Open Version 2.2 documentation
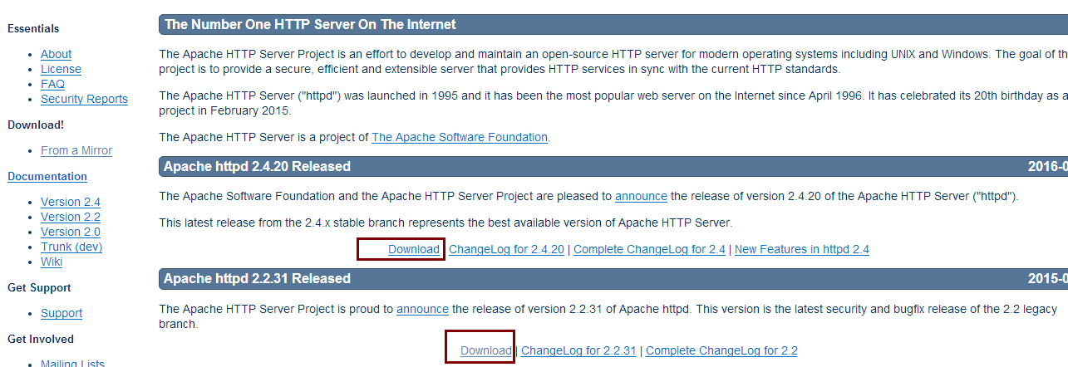Viewport: 1068px width, 367px height. click(x=71, y=217)
